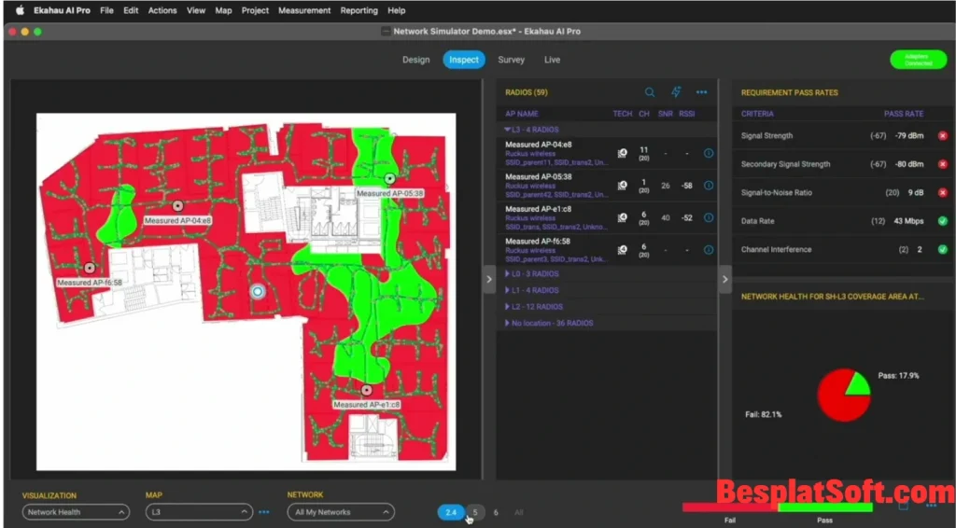Click the green Pass segment of legend bar

point(824,508)
